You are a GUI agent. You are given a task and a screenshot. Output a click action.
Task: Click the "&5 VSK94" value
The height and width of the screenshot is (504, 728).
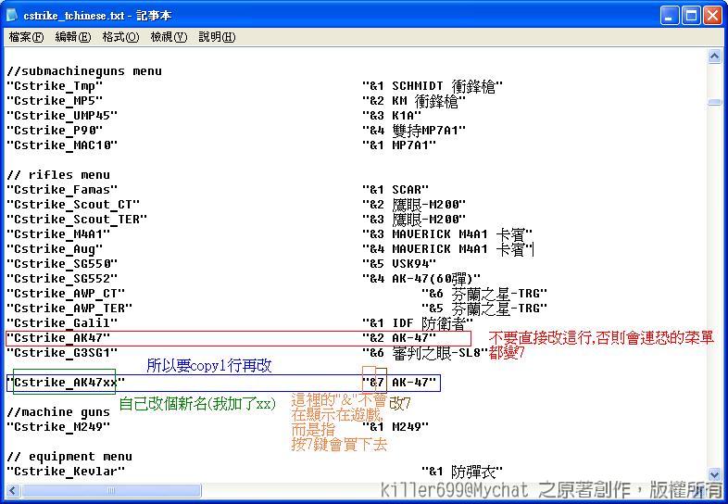pos(399,264)
